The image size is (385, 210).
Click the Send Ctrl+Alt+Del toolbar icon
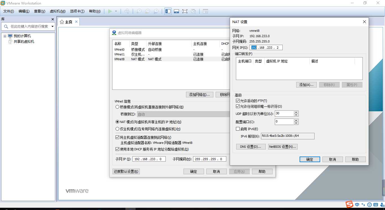(127, 11)
